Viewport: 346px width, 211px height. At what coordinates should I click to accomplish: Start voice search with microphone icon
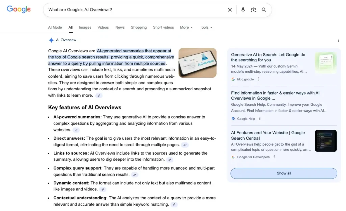coord(243,10)
